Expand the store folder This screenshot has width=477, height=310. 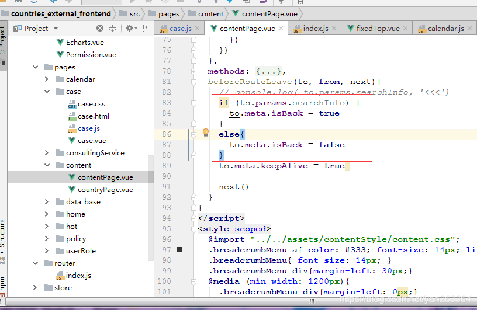pos(34,287)
